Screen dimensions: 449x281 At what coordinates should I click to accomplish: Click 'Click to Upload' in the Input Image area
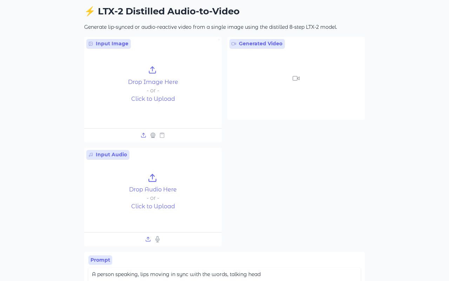(x=153, y=99)
